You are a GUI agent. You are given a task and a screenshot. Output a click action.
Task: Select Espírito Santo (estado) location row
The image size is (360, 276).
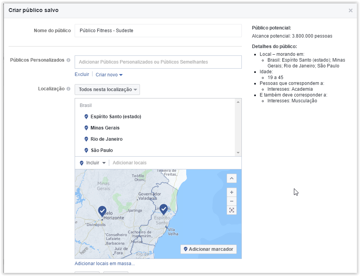[155, 117]
